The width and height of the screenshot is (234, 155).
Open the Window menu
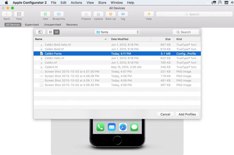click(117, 3)
